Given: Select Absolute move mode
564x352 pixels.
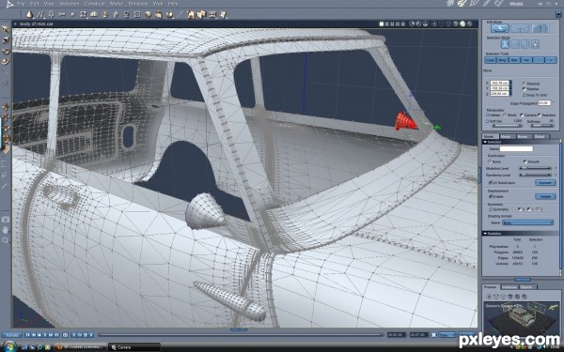Looking at the screenshot, I should [x=525, y=84].
